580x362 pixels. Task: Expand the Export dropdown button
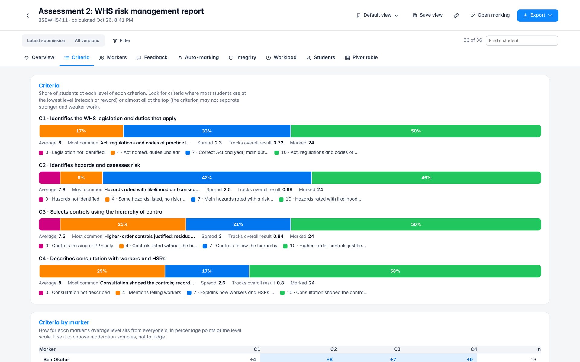(537, 15)
